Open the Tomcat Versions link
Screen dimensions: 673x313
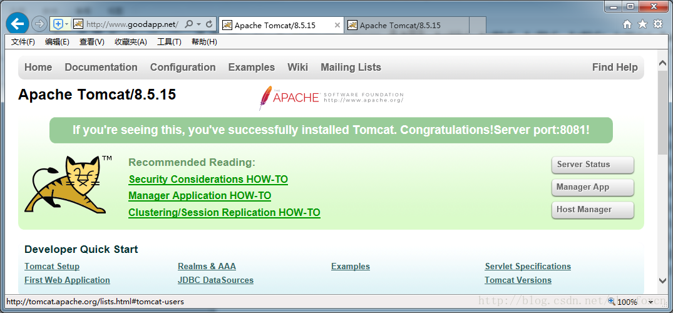518,280
